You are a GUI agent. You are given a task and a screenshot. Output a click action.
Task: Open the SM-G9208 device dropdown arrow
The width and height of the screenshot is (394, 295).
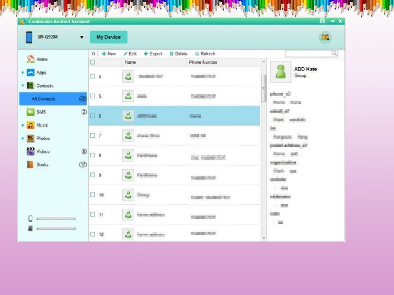click(82, 37)
